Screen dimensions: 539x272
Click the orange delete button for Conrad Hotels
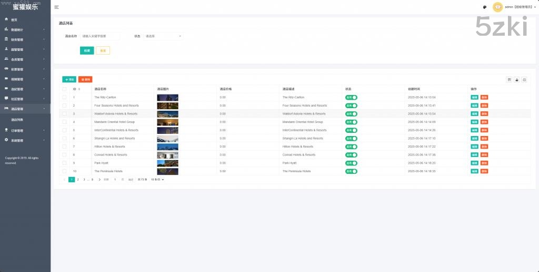[484, 155]
